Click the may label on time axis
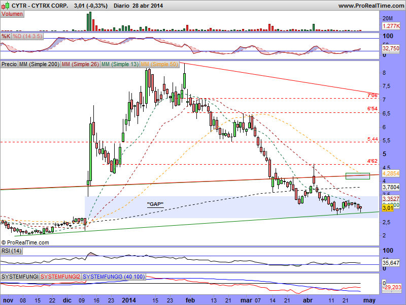 pyautogui.click(x=369, y=300)
